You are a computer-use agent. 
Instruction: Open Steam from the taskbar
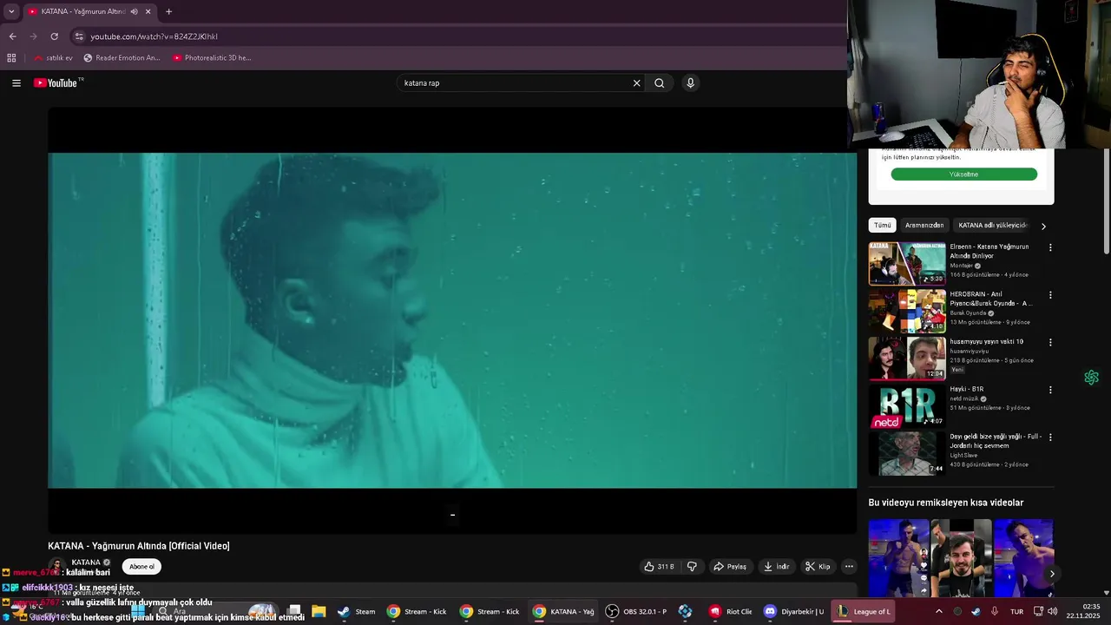click(357, 611)
